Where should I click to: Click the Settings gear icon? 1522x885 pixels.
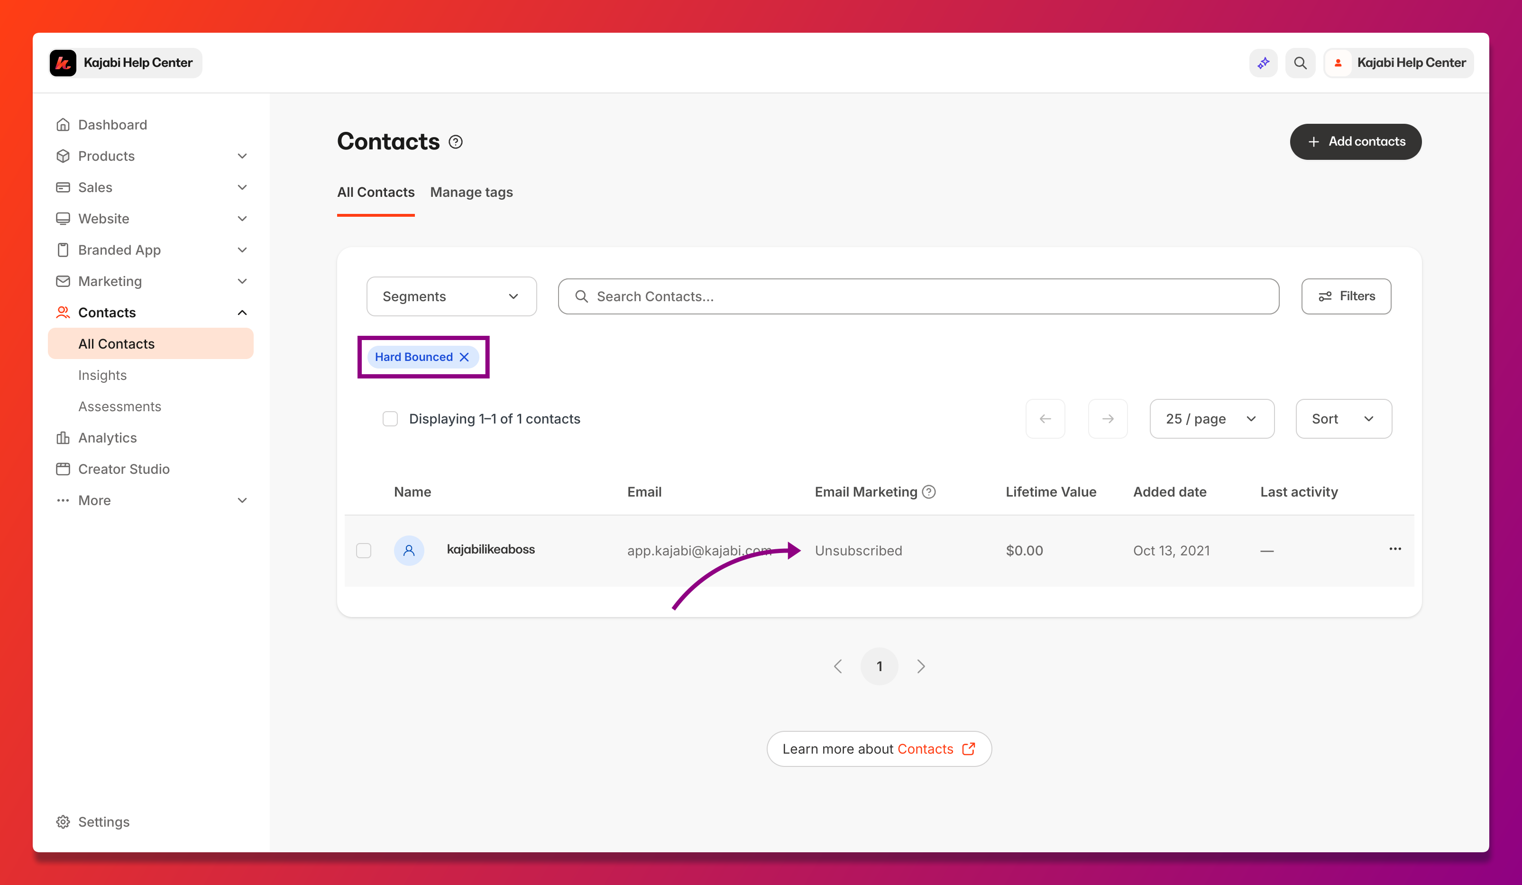[63, 821]
